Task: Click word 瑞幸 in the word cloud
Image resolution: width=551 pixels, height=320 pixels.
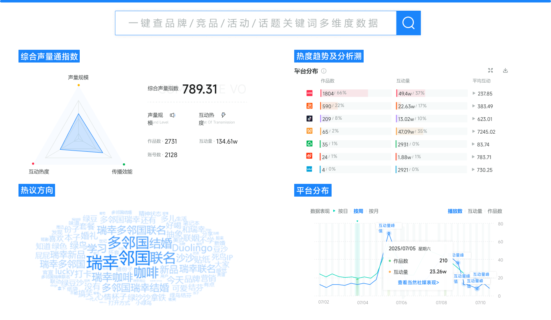Action: (102, 262)
